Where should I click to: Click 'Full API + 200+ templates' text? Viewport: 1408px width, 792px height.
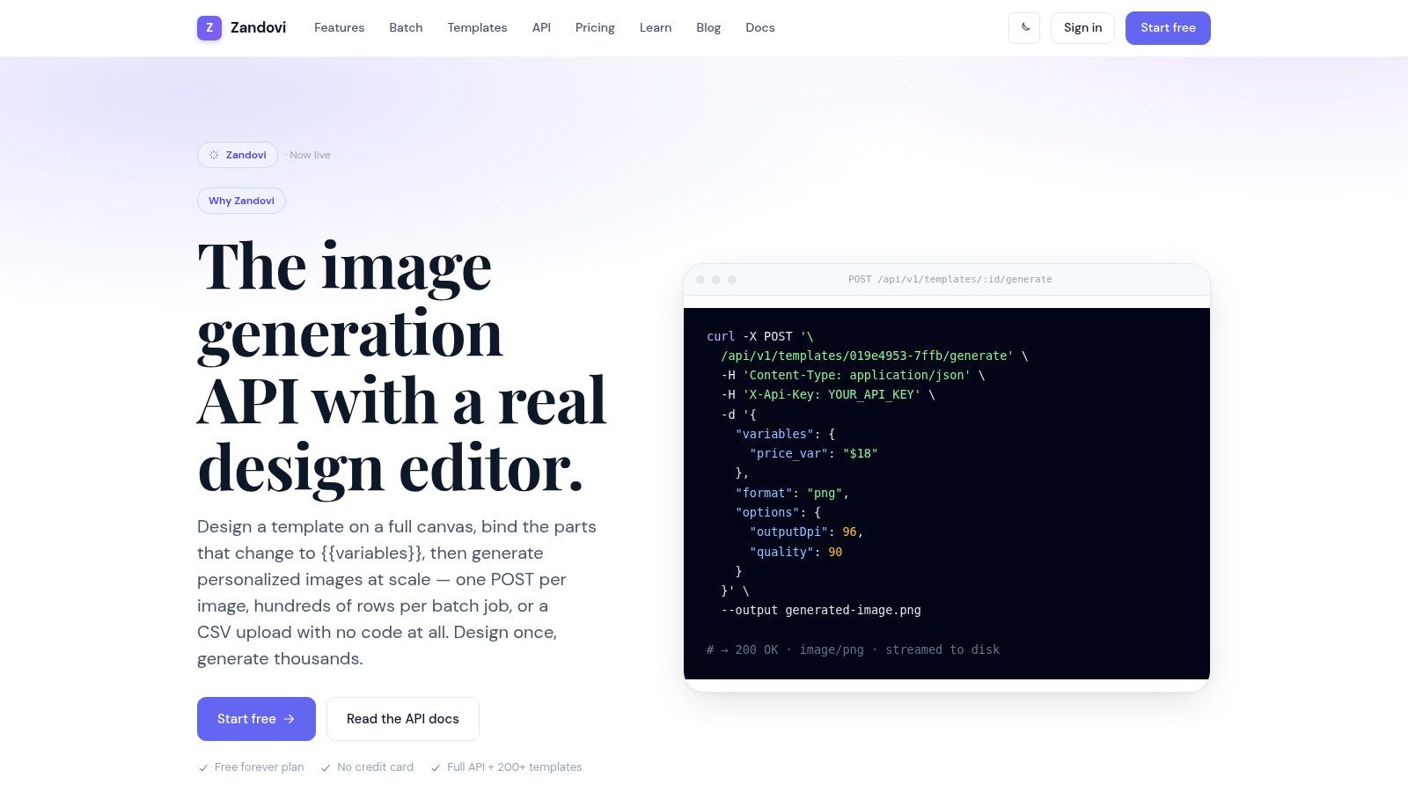click(514, 767)
